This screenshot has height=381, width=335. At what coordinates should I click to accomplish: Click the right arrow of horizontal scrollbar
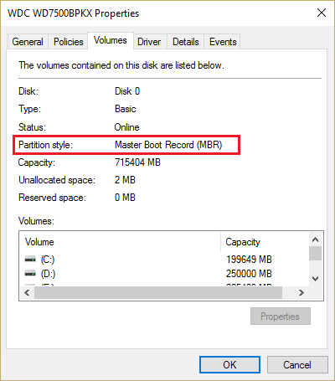(x=301, y=292)
